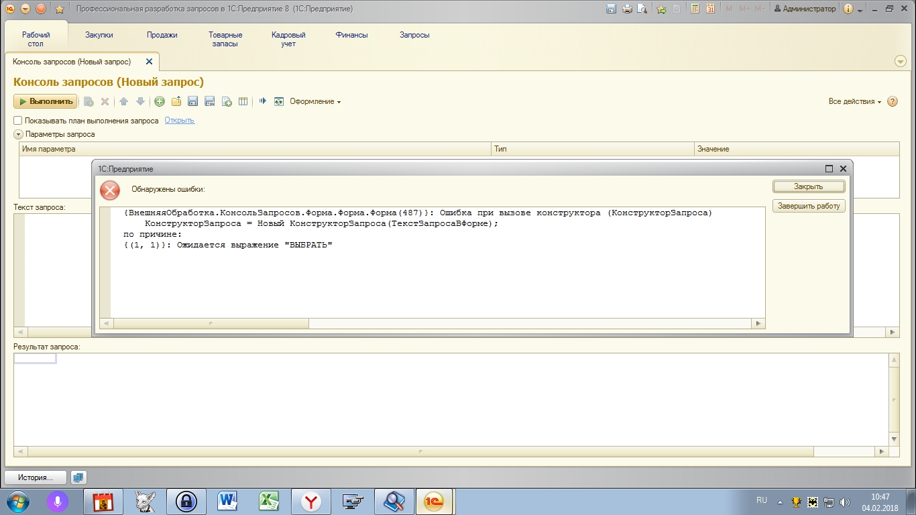
Task: Expand the 'Все действия' menu
Action: point(855,101)
